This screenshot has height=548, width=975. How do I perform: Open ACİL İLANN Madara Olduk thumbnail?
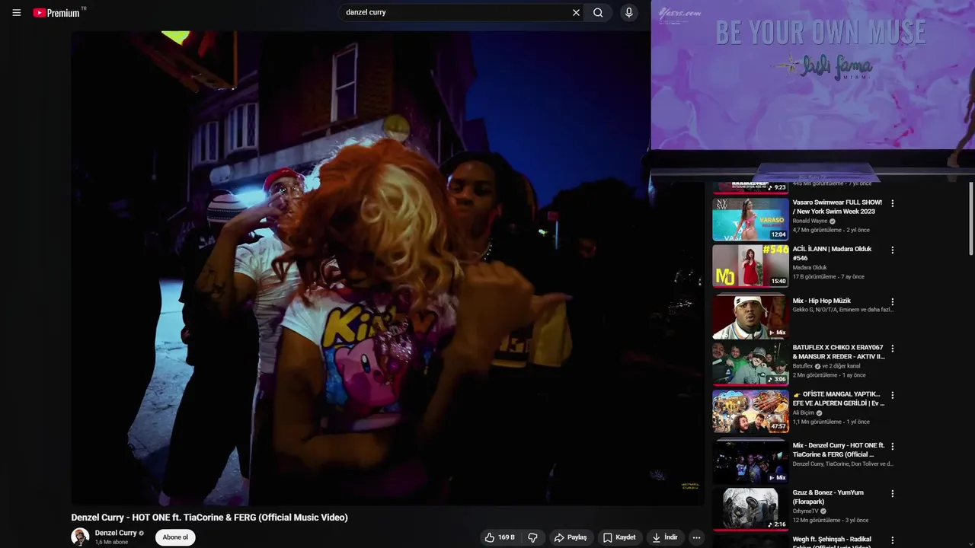tap(750, 266)
